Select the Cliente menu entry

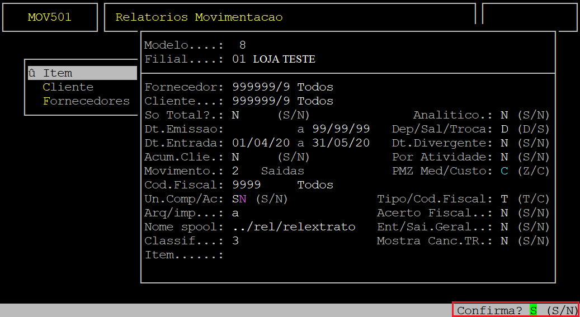coord(68,87)
